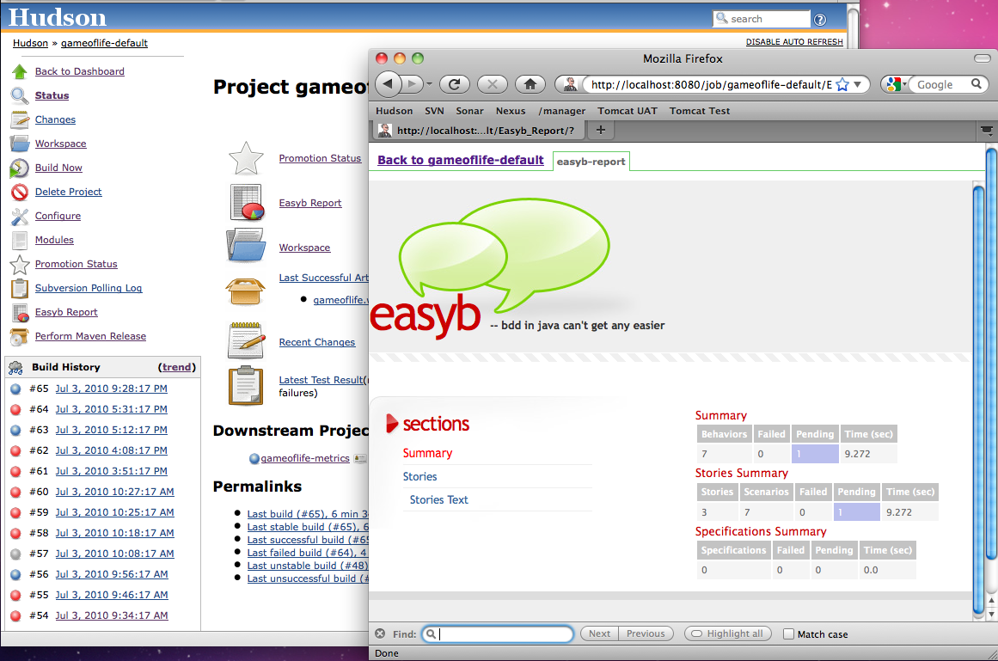Open build history trend link
Screen dimensions: 998x661
click(x=177, y=367)
